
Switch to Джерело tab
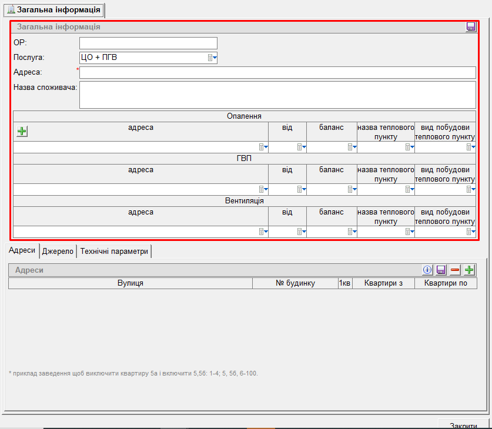pos(58,251)
